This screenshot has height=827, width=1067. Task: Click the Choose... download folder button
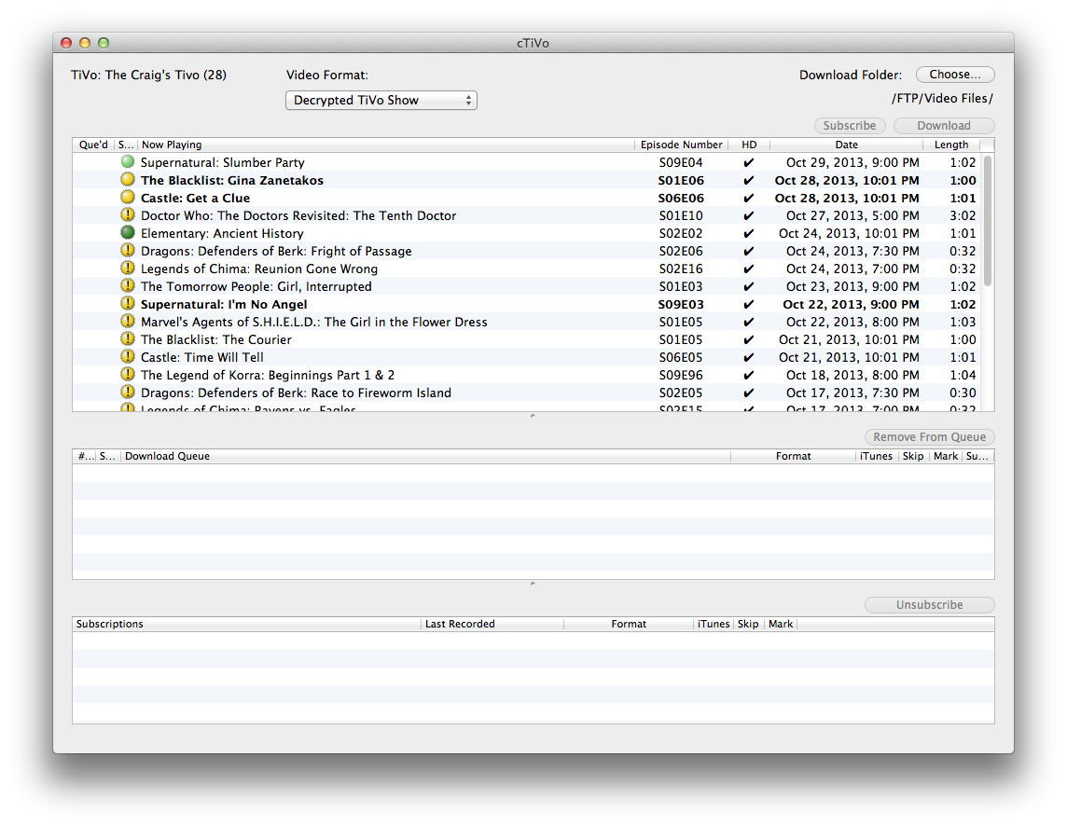pyautogui.click(x=955, y=75)
